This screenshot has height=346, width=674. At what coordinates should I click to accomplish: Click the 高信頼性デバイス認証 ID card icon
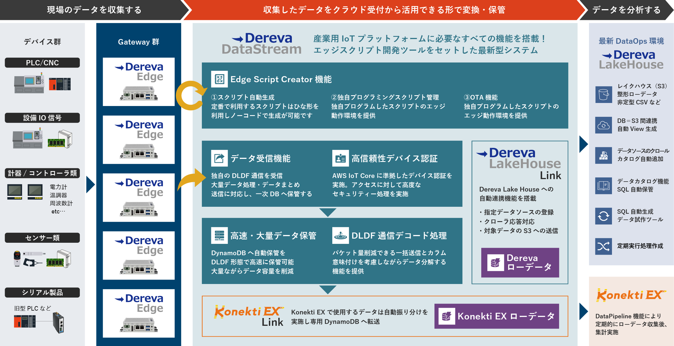[340, 158]
